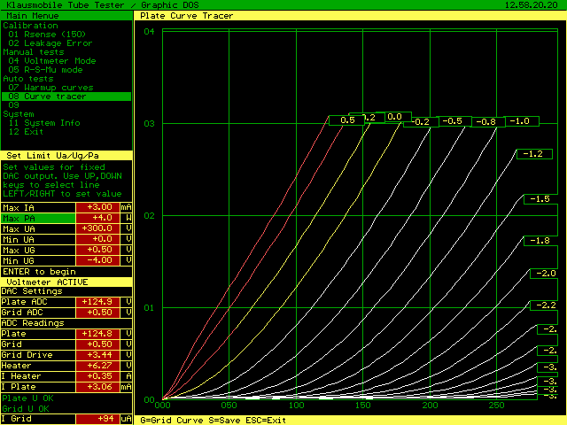The image size is (567, 425).
Task: Click I Heater reading +0.35
Action: coord(97,376)
